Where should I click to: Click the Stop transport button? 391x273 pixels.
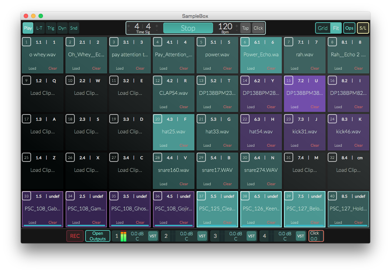(x=188, y=28)
